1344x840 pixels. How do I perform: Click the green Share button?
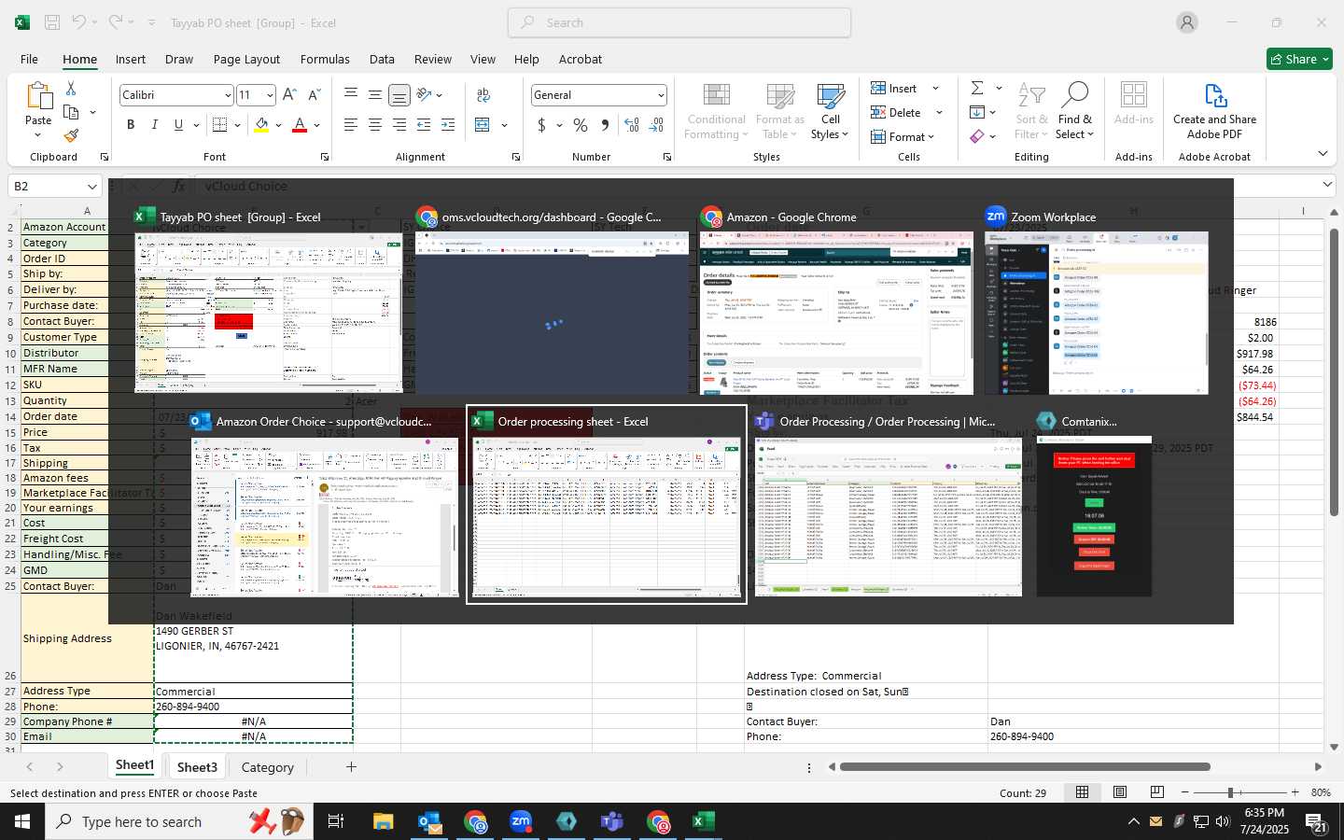point(1299,59)
